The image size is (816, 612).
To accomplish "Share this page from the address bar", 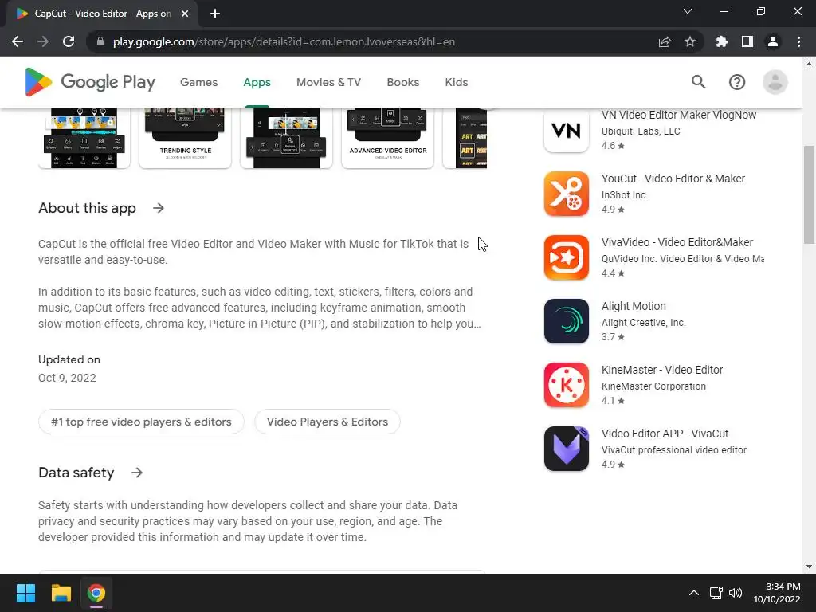I will [665, 41].
